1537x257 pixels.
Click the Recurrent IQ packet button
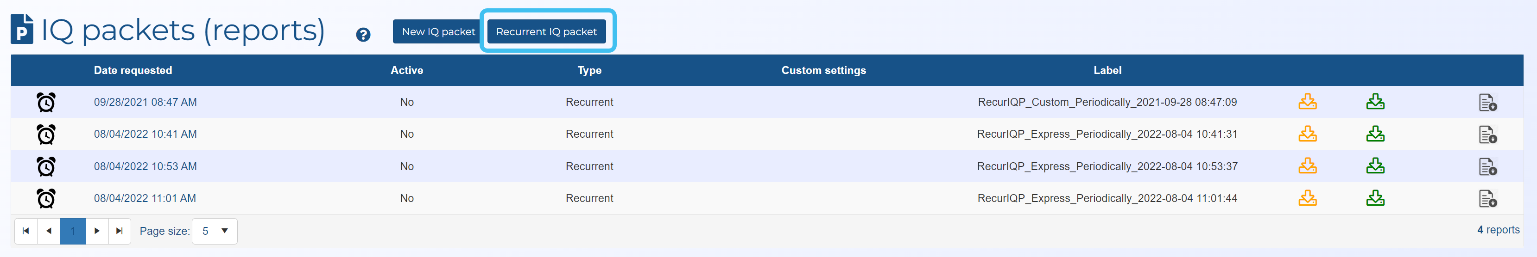[546, 31]
